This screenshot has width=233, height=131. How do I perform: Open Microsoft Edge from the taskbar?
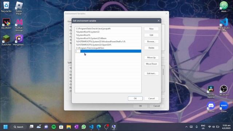(x=99, y=127)
